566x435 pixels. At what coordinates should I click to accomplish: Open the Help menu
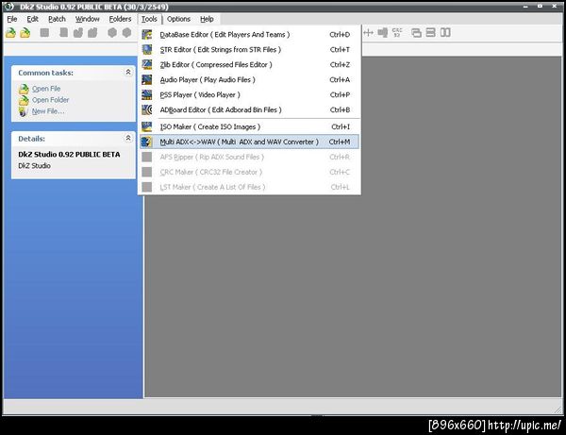pyautogui.click(x=207, y=19)
